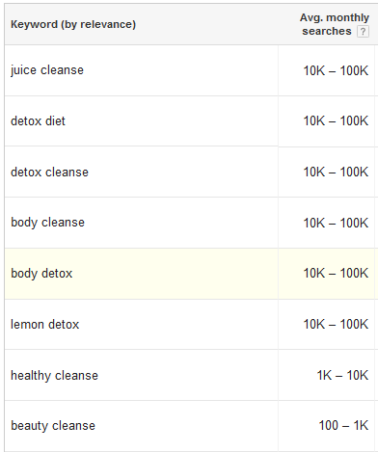Click the 100 – 1K beauty cleanse volume
The width and height of the screenshot is (378, 452).
coord(343,426)
